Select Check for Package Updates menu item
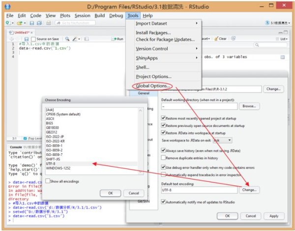This screenshot has height=231, width=295. (165, 39)
